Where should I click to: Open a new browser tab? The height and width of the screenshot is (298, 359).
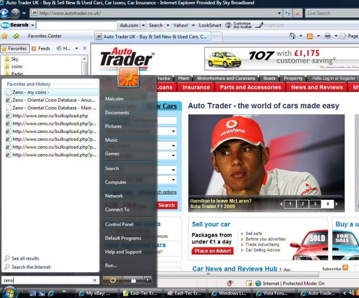(x=216, y=37)
